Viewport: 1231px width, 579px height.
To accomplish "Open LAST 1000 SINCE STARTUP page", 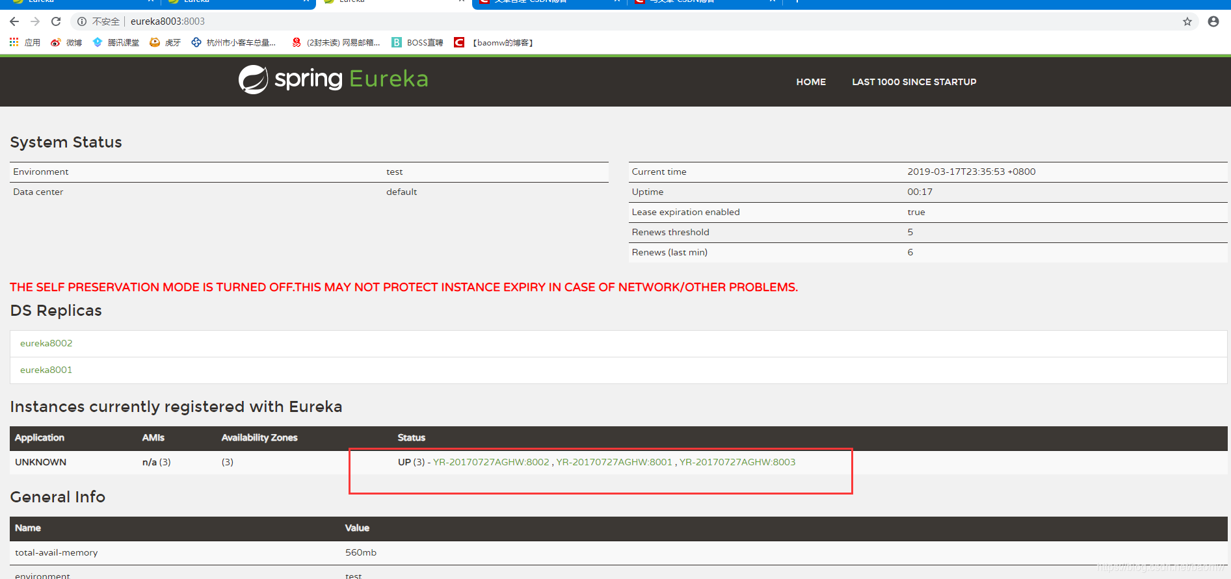I will click(x=914, y=82).
